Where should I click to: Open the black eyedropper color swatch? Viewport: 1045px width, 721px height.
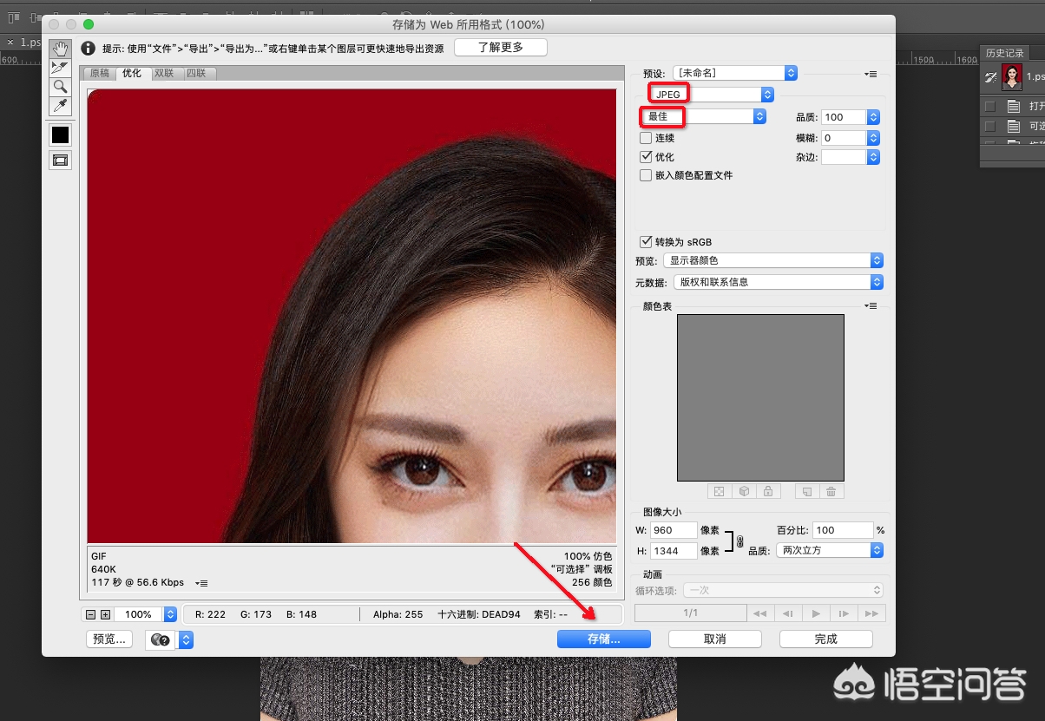(60, 134)
